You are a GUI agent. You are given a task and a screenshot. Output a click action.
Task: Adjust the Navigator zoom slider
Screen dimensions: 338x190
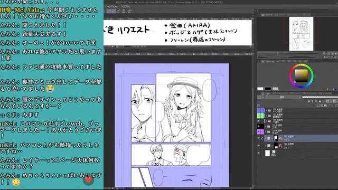point(288,53)
